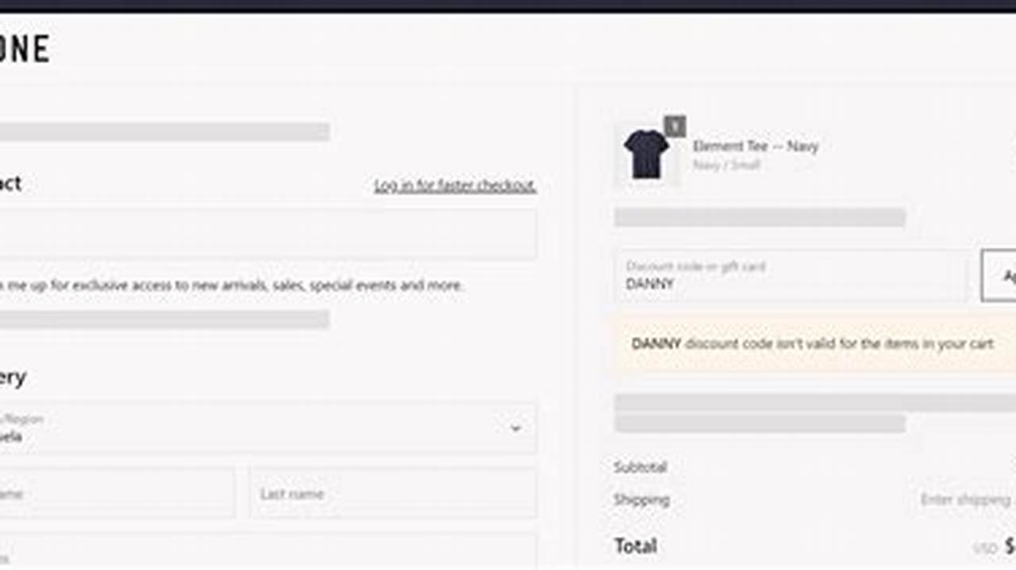Apply the DANNY discount code button

(x=999, y=276)
